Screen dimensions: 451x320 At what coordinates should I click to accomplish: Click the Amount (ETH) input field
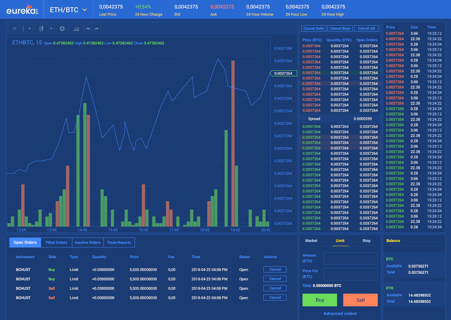click(350, 258)
